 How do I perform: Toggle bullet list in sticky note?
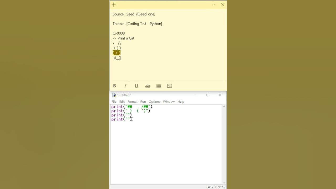pyautogui.click(x=159, y=86)
